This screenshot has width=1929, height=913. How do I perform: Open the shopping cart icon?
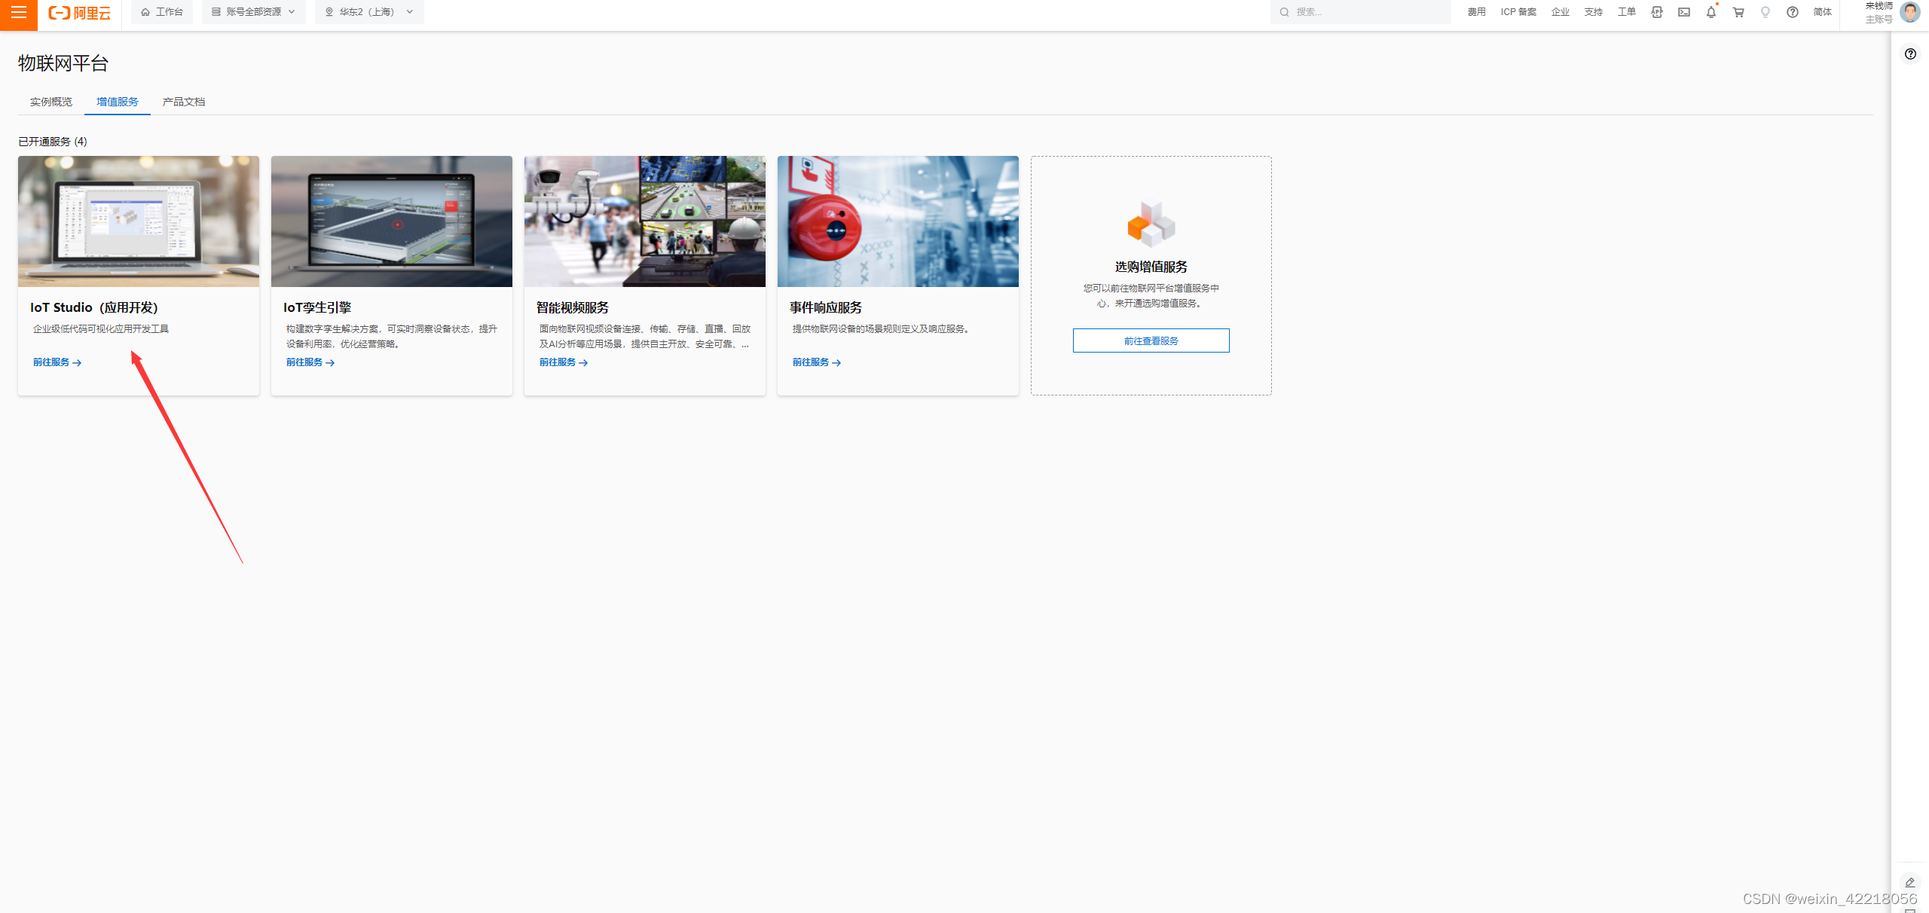tap(1738, 12)
